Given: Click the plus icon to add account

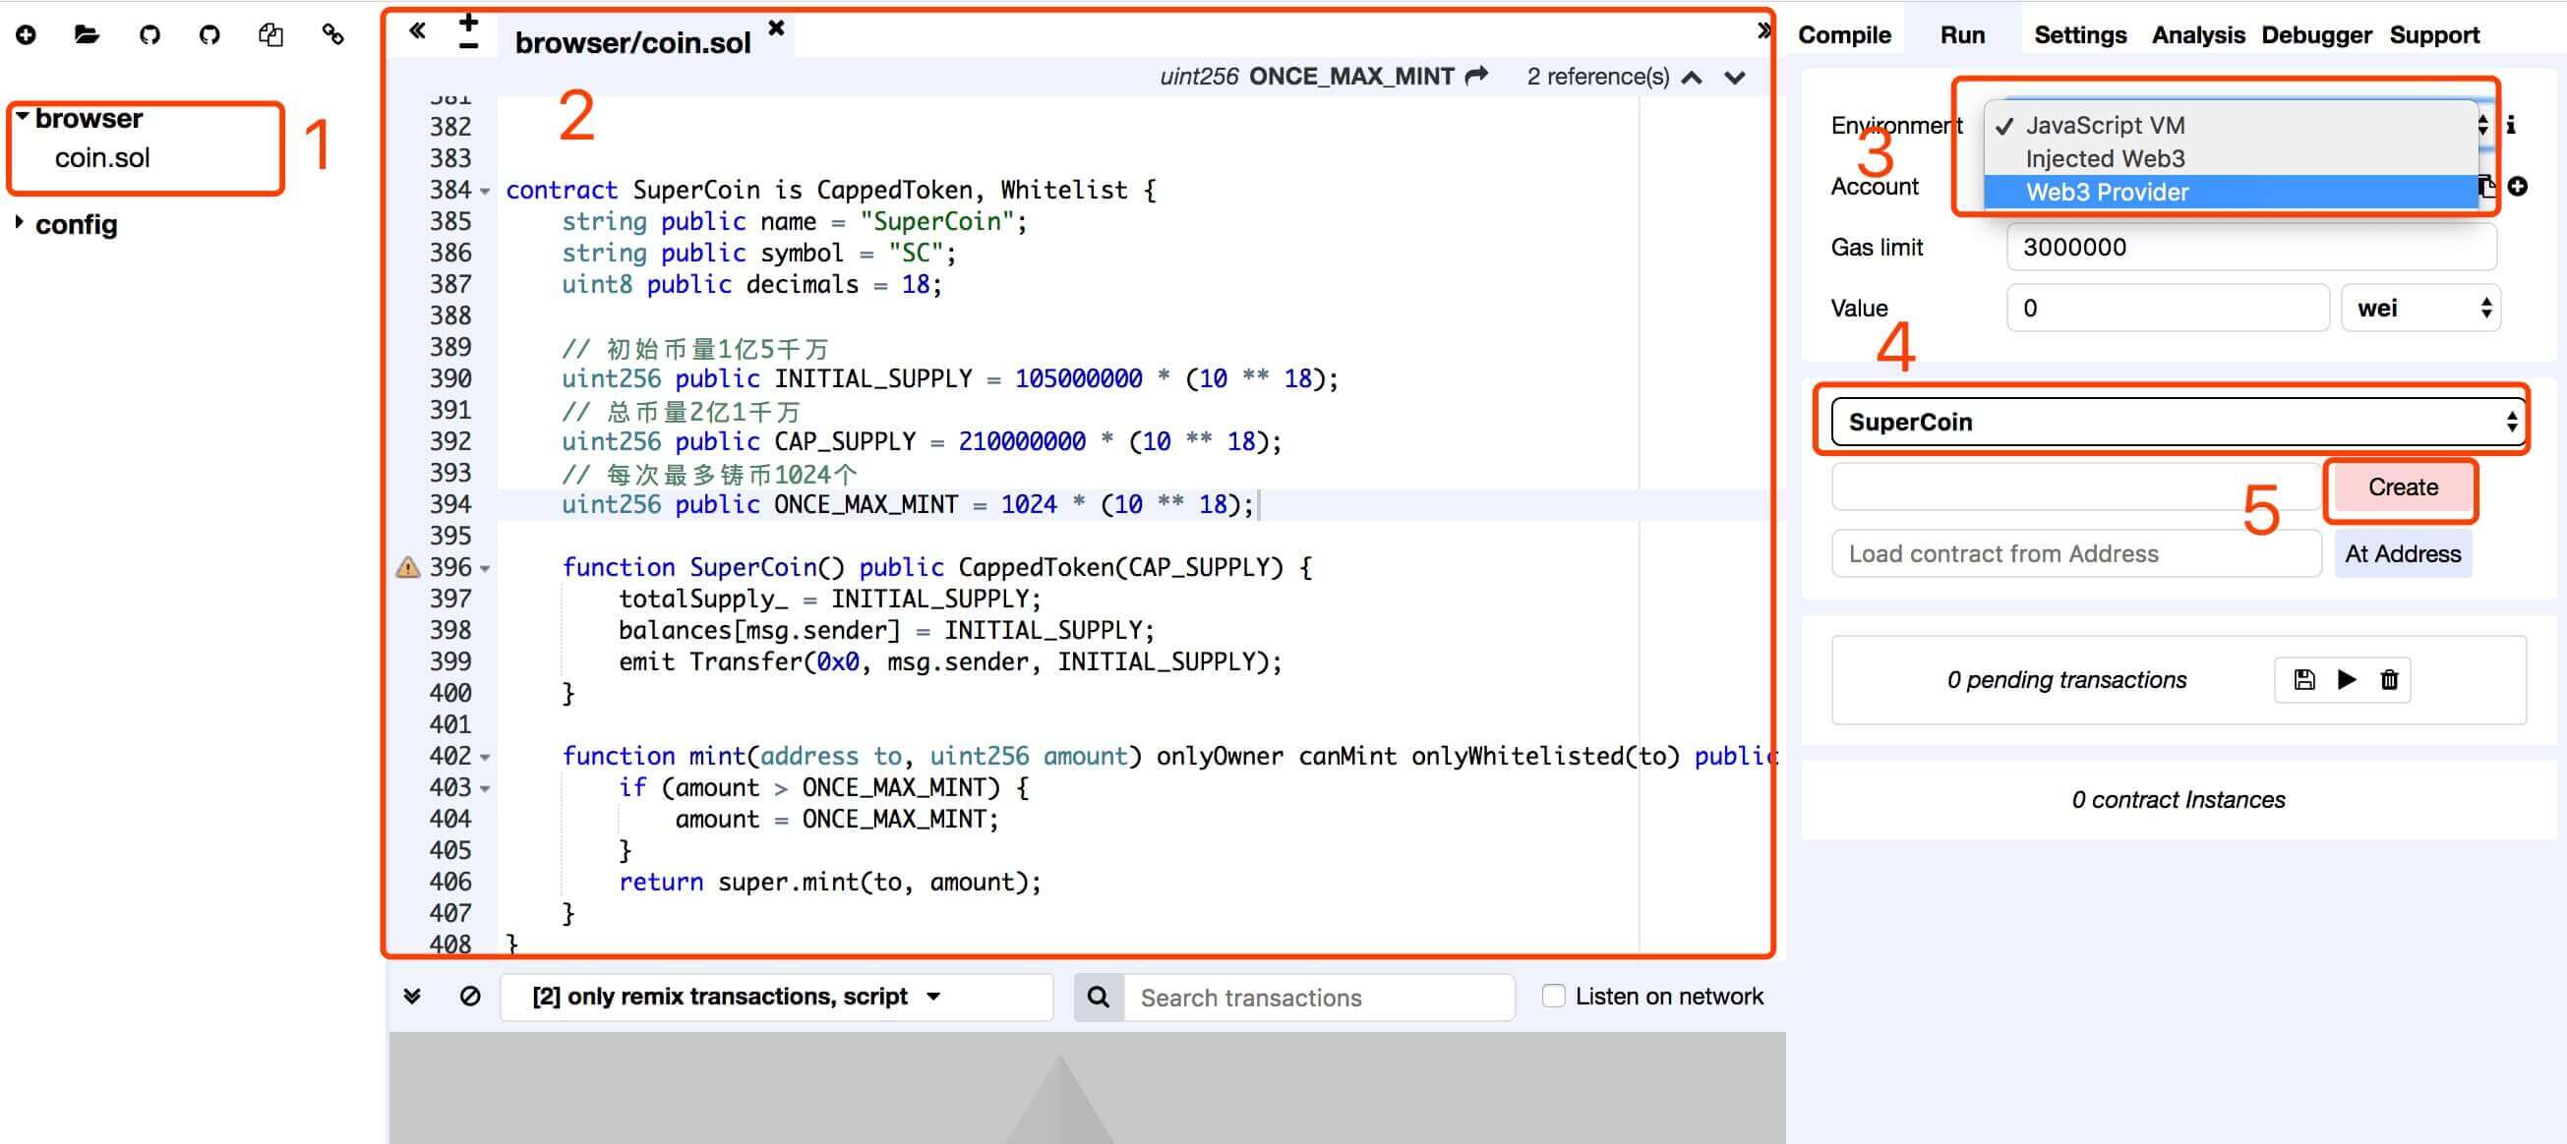Looking at the screenshot, I should click(x=2518, y=186).
